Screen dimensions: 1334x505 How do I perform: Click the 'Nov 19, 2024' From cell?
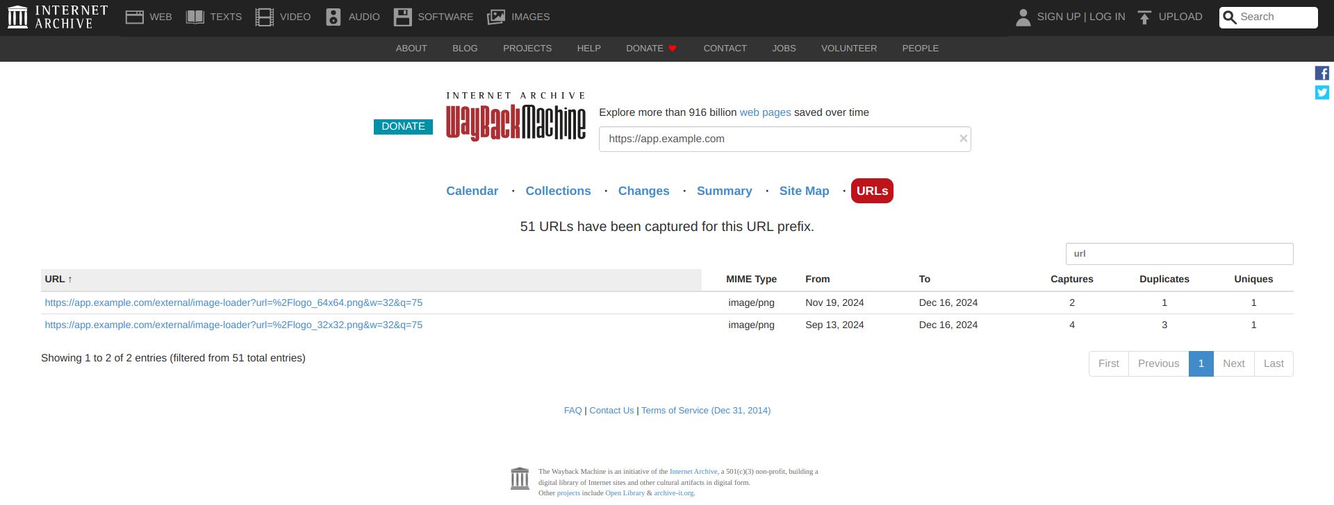tap(834, 302)
